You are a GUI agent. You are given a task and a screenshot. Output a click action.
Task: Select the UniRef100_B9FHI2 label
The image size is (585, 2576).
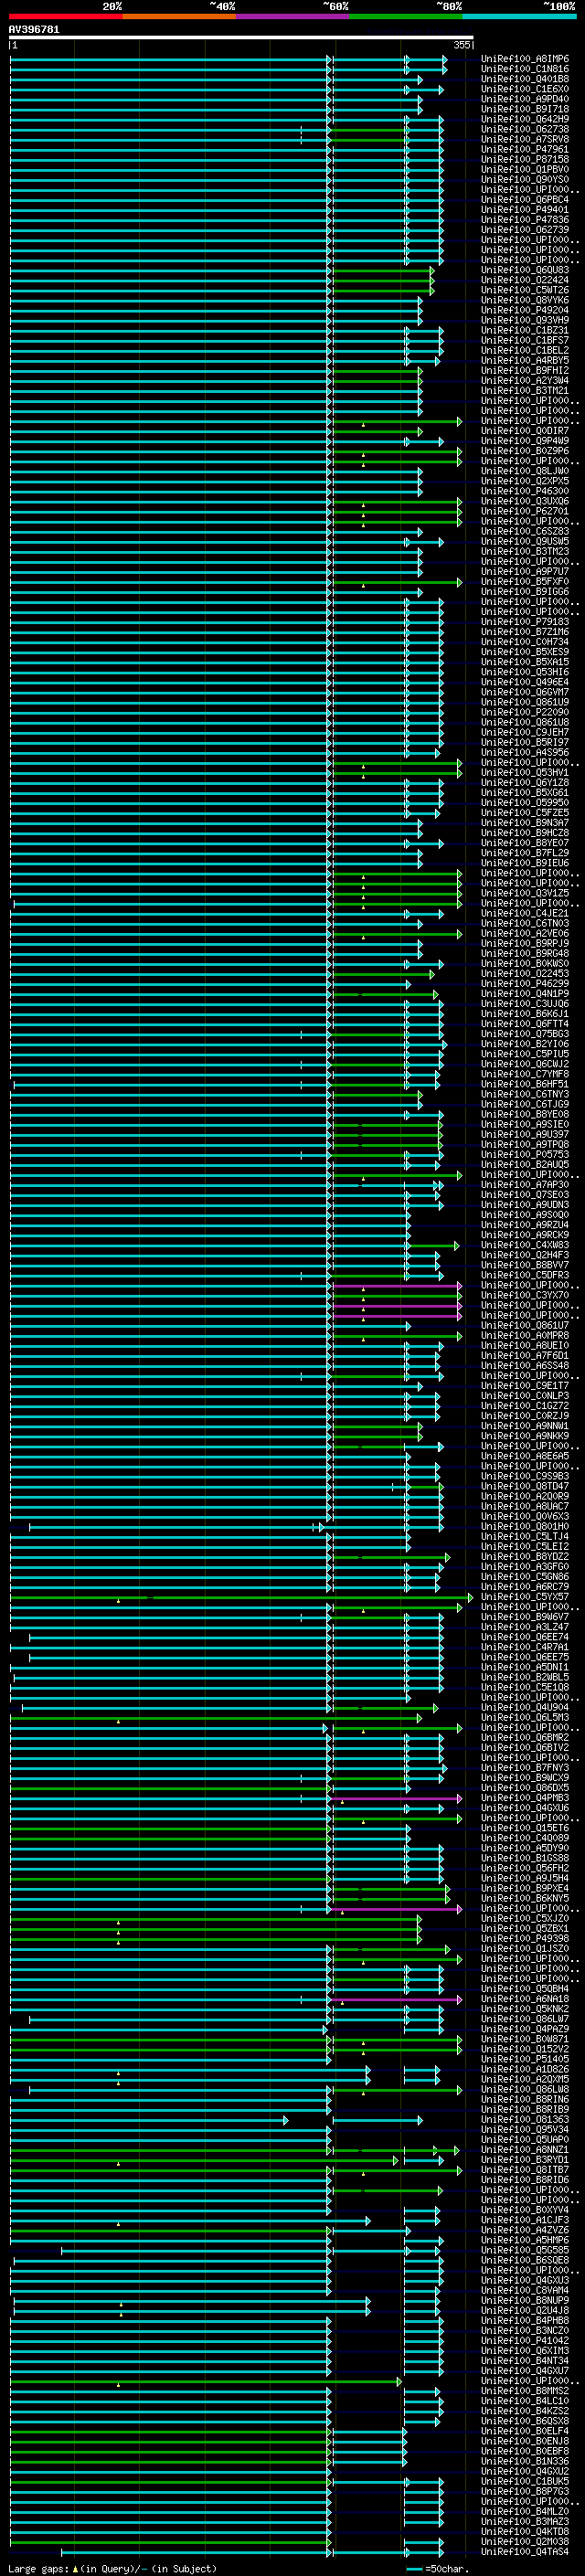(x=525, y=370)
